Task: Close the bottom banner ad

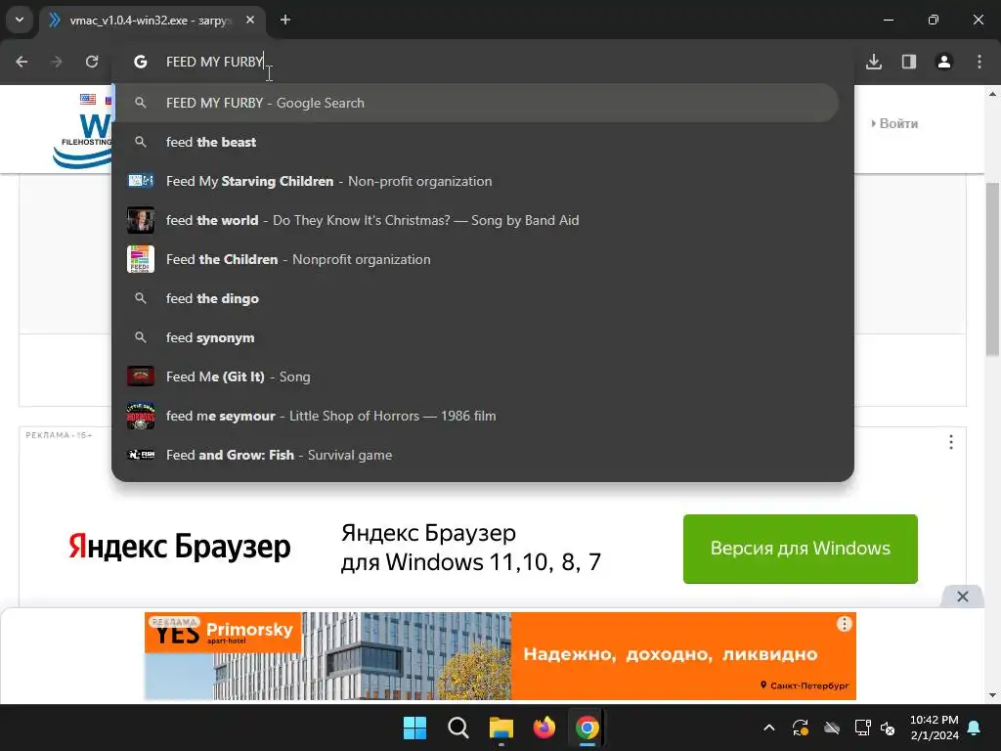Action: 963,596
